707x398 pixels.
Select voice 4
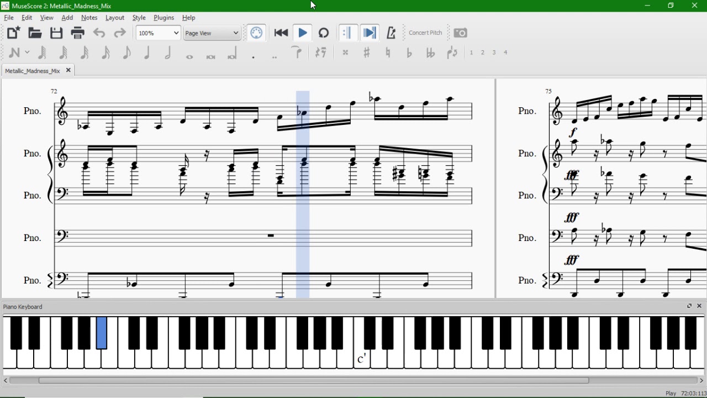(x=505, y=53)
